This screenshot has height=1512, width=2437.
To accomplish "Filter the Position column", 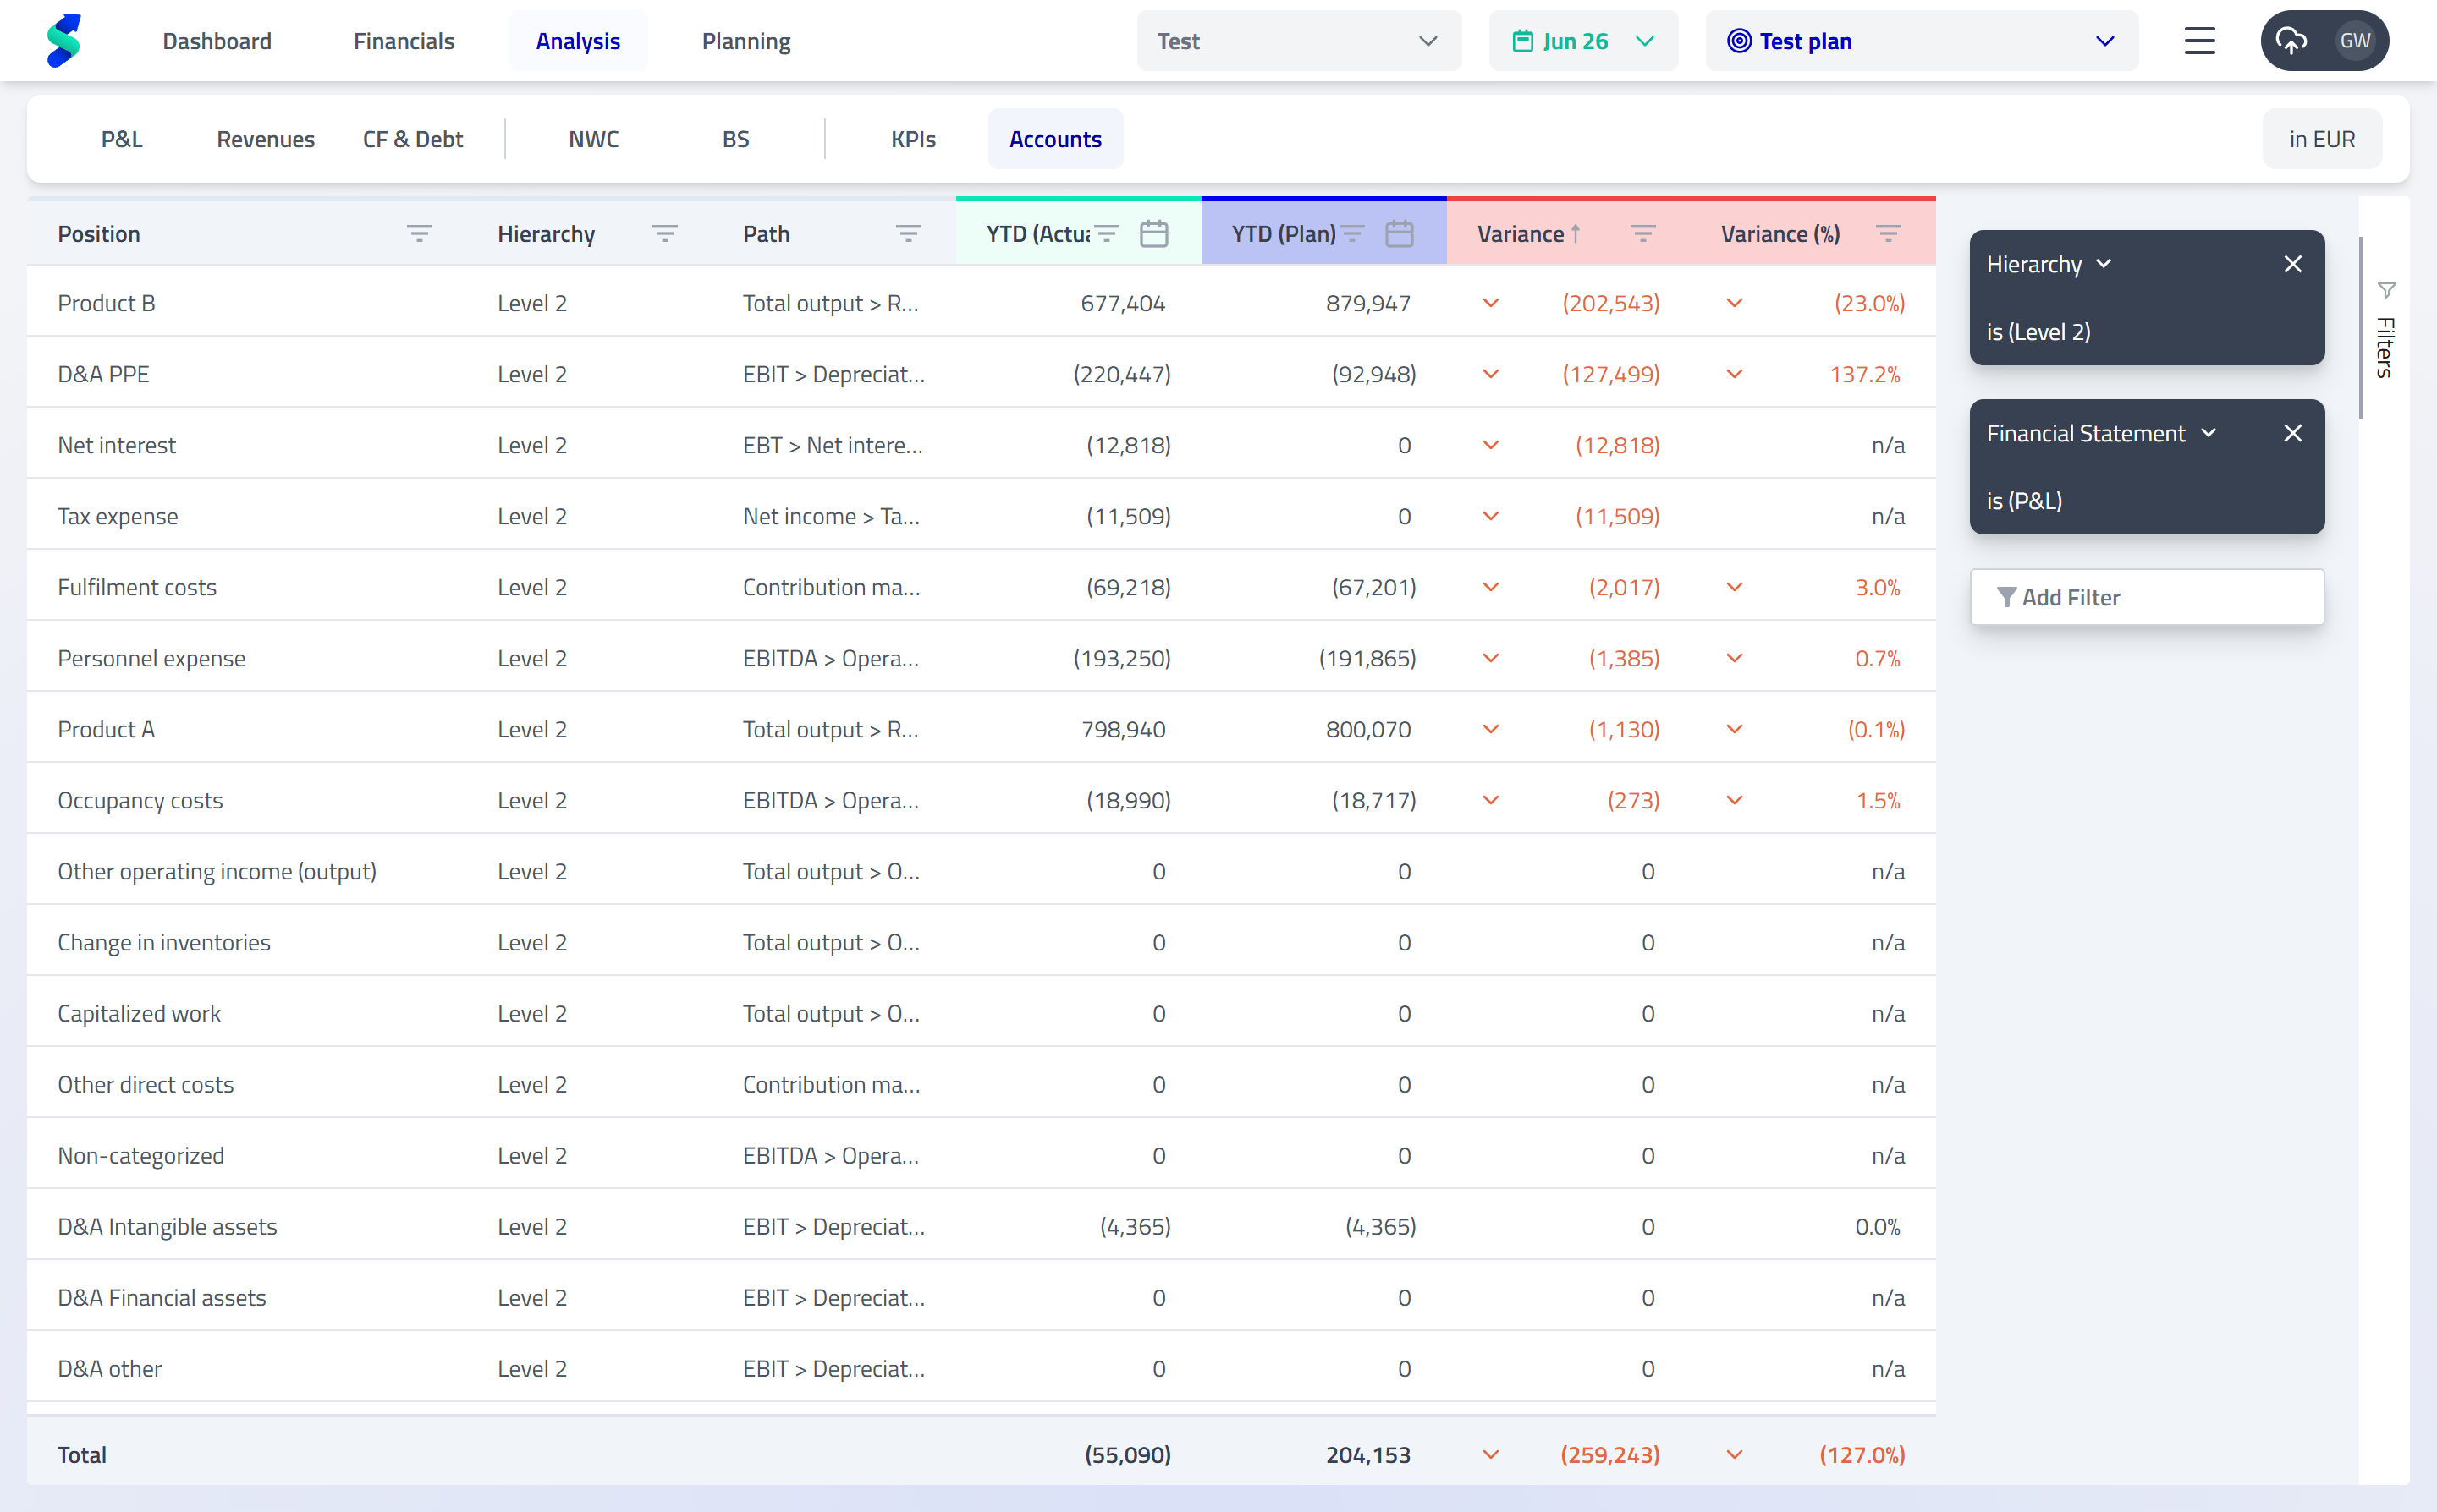I will point(421,233).
